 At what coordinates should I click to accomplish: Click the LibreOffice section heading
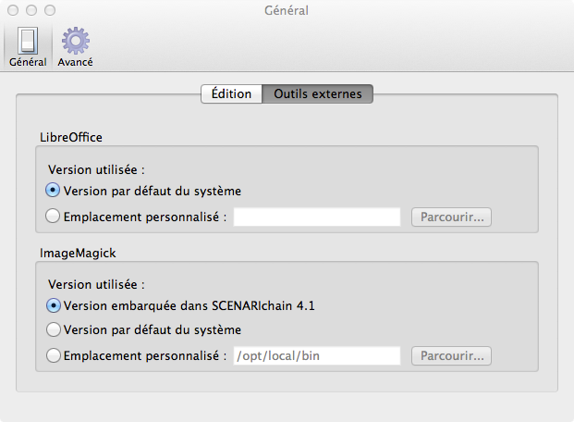[x=71, y=138]
